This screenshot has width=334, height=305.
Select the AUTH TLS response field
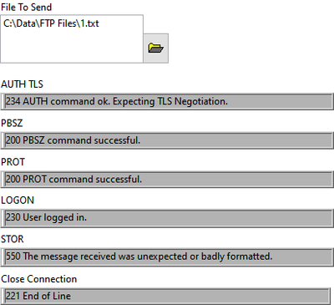click(167, 101)
